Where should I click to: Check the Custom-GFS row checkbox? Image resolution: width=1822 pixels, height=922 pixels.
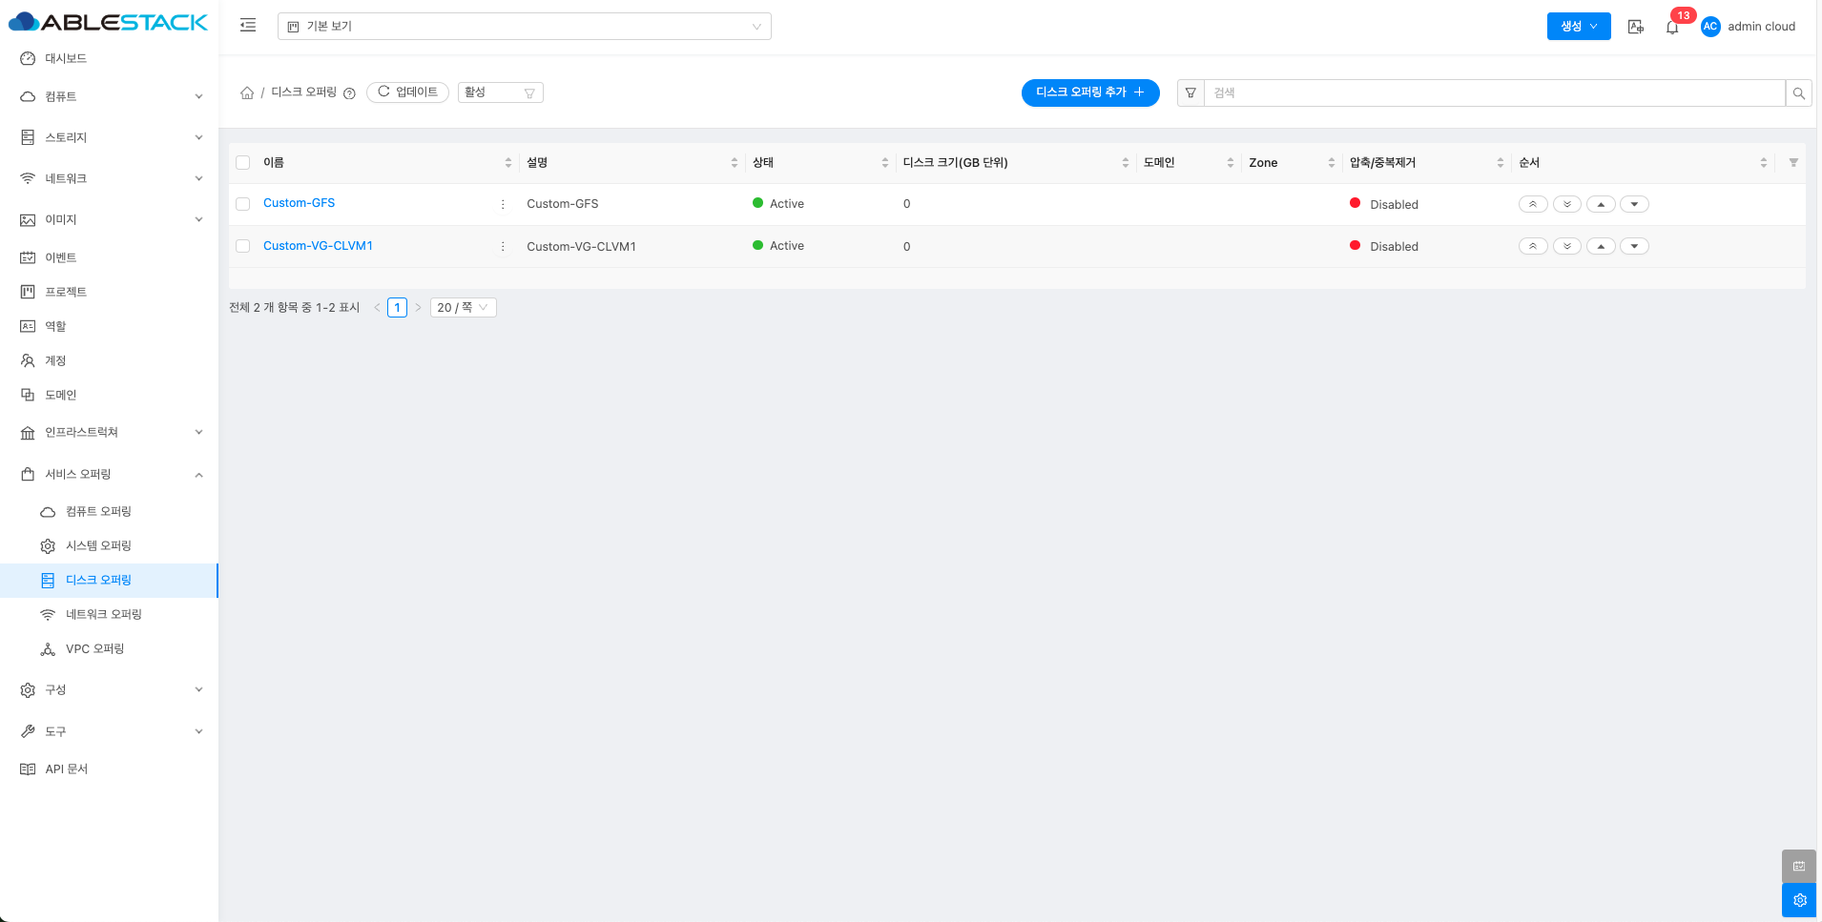[243, 204]
